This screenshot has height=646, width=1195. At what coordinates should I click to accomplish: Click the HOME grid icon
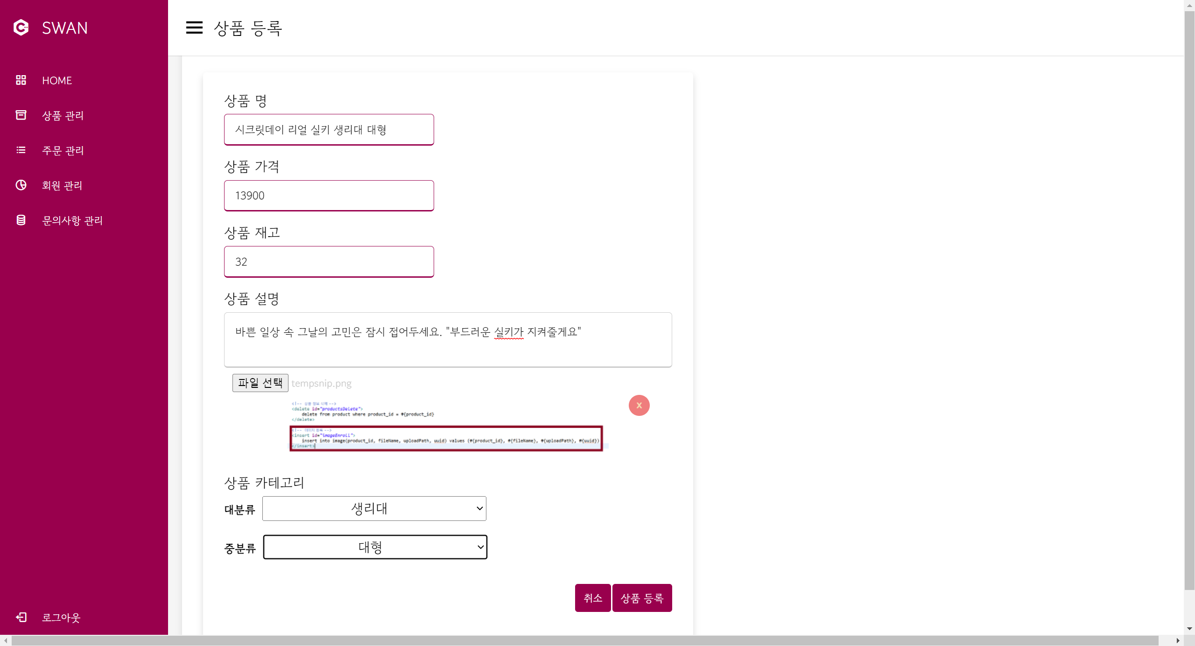coord(21,80)
